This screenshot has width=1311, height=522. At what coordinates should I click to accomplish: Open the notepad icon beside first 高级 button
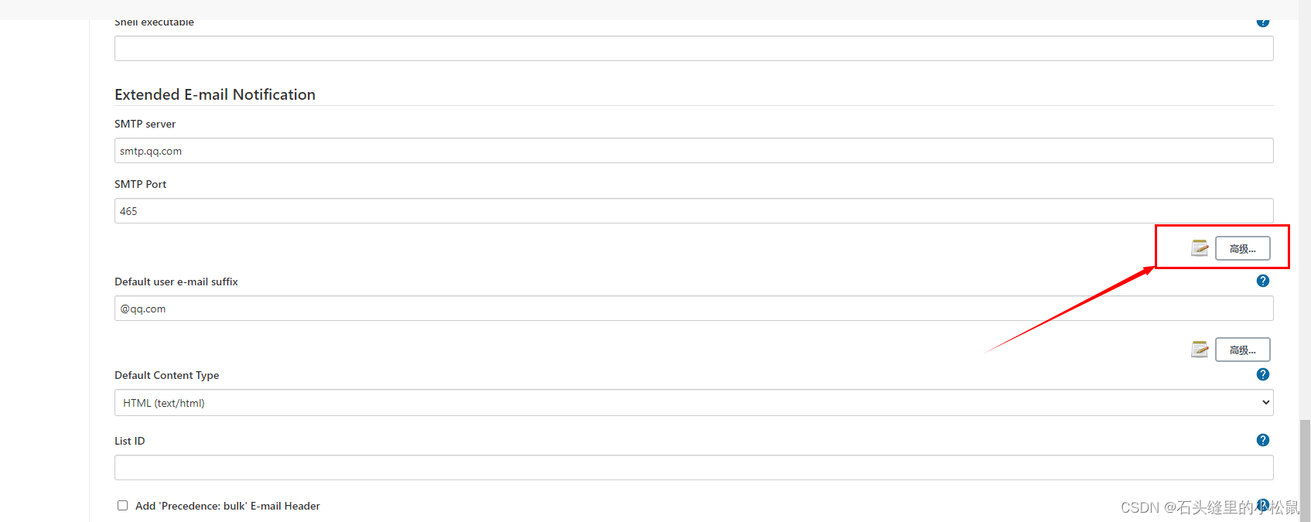click(1200, 247)
